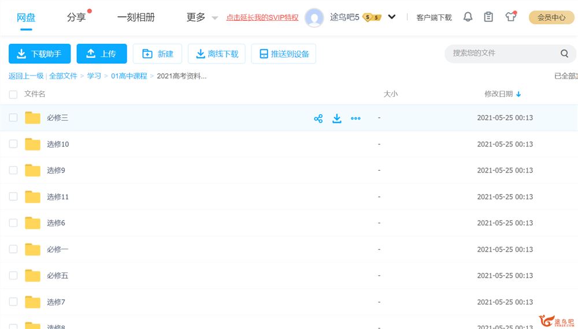Sort by the 文件名 column header

[35, 94]
